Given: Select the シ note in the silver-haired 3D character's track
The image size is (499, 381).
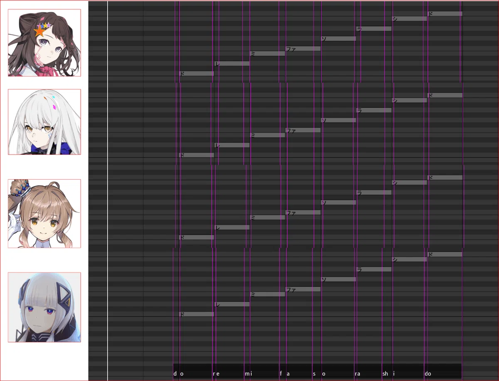Looking at the screenshot, I should (409, 260).
